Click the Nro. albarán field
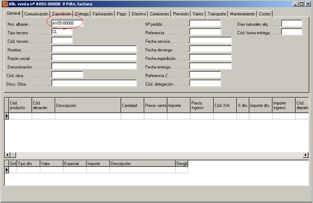Image resolution: width=313 pixels, height=203 pixels. click(67, 23)
